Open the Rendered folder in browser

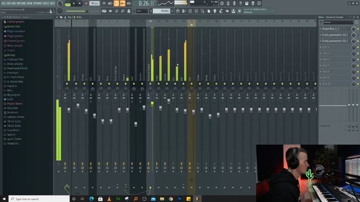pyautogui.click(x=11, y=112)
